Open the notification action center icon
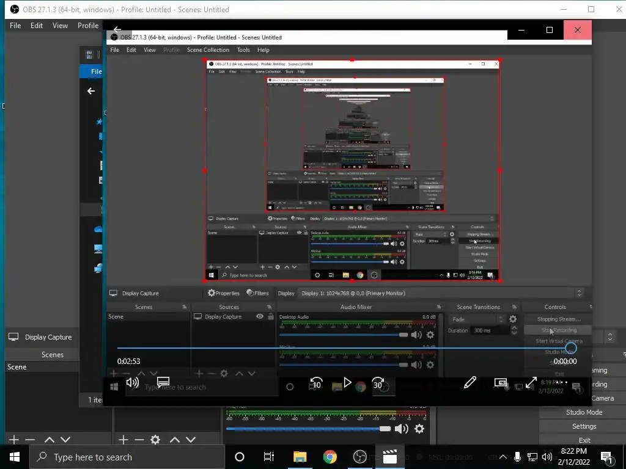The image size is (626, 469). coord(606,457)
